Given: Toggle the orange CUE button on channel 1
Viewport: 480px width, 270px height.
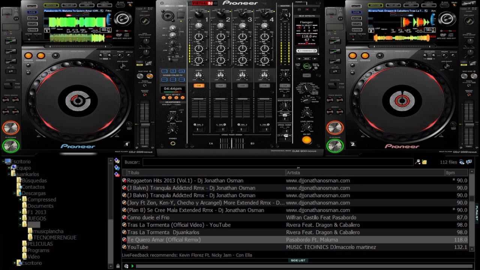Looking at the screenshot, I should 199,85.
